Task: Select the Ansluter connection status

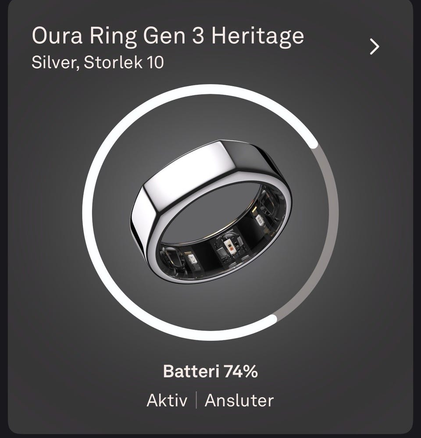Action: [x=239, y=400]
